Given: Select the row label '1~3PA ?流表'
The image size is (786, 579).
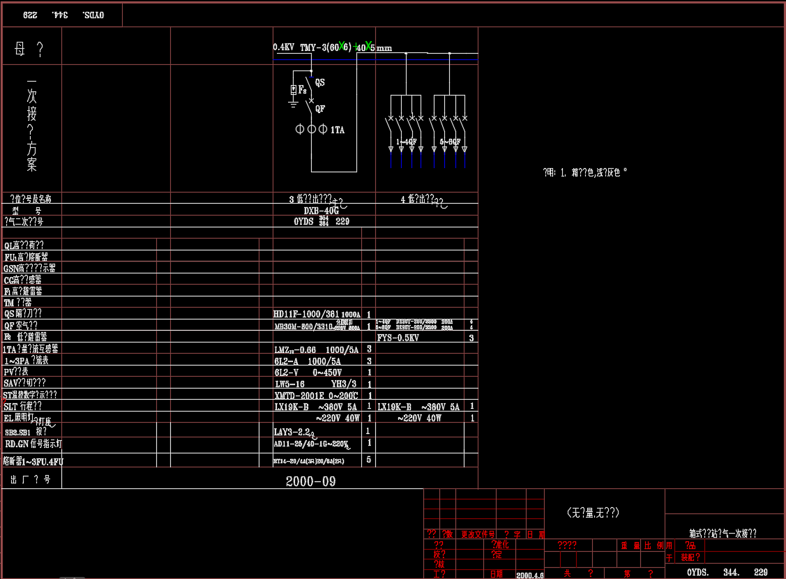Looking at the screenshot, I should point(26,361).
